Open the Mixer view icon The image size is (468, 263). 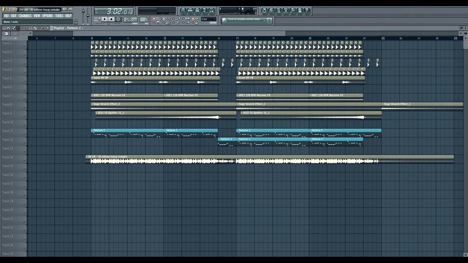coord(211,11)
